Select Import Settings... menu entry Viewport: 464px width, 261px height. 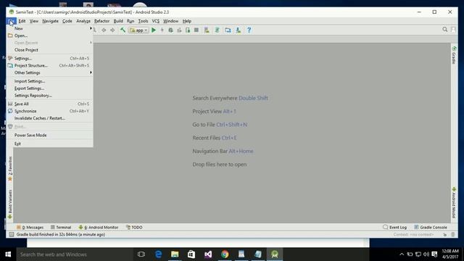50,81
